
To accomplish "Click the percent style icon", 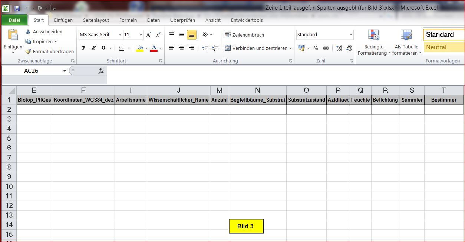I will coord(316,48).
